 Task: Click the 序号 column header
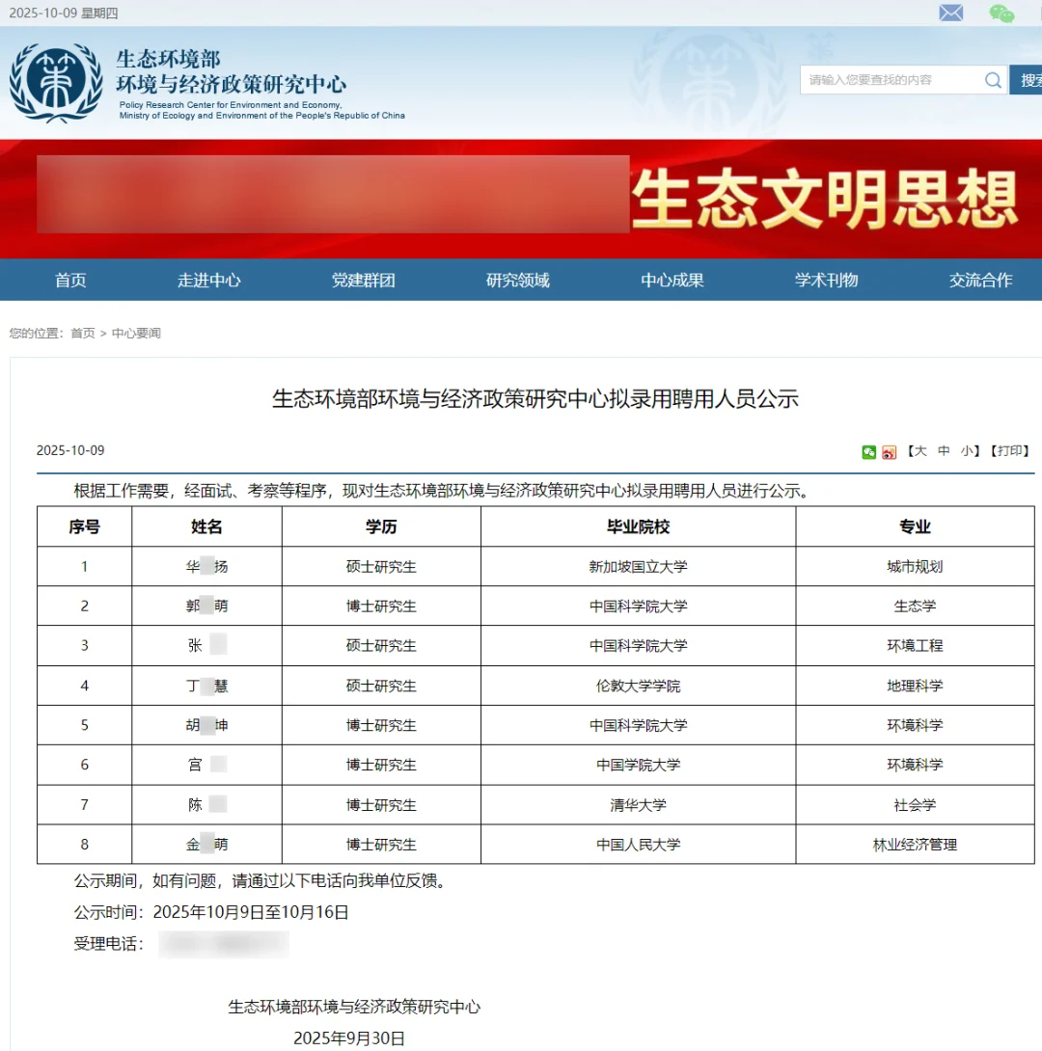pyautogui.click(x=85, y=526)
